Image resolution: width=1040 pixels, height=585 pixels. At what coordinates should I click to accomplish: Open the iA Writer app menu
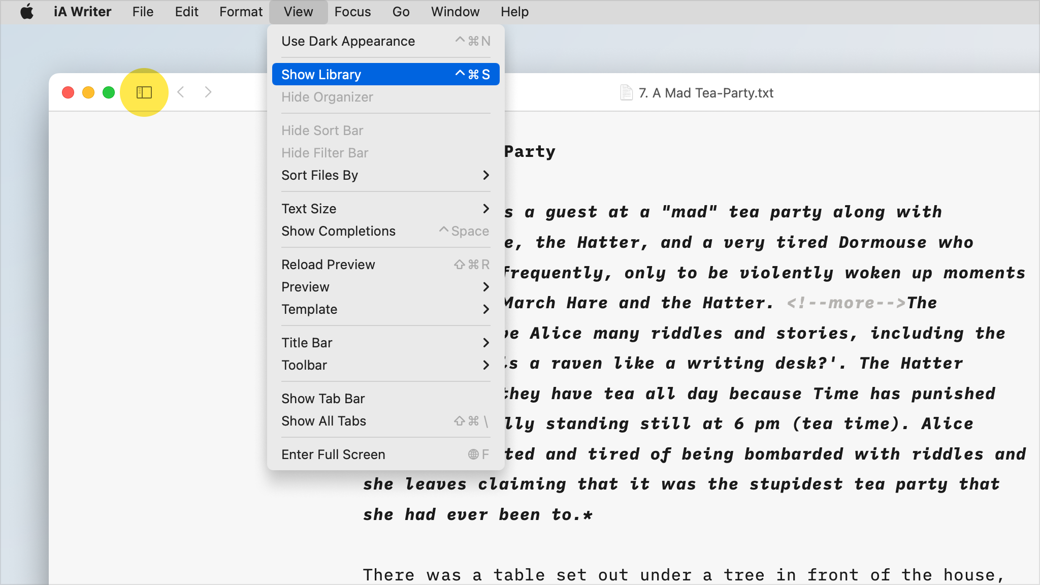point(82,12)
